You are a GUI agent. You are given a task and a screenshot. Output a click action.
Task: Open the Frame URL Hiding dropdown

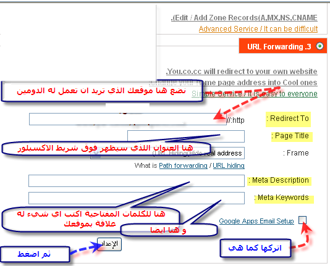[x=167, y=153]
